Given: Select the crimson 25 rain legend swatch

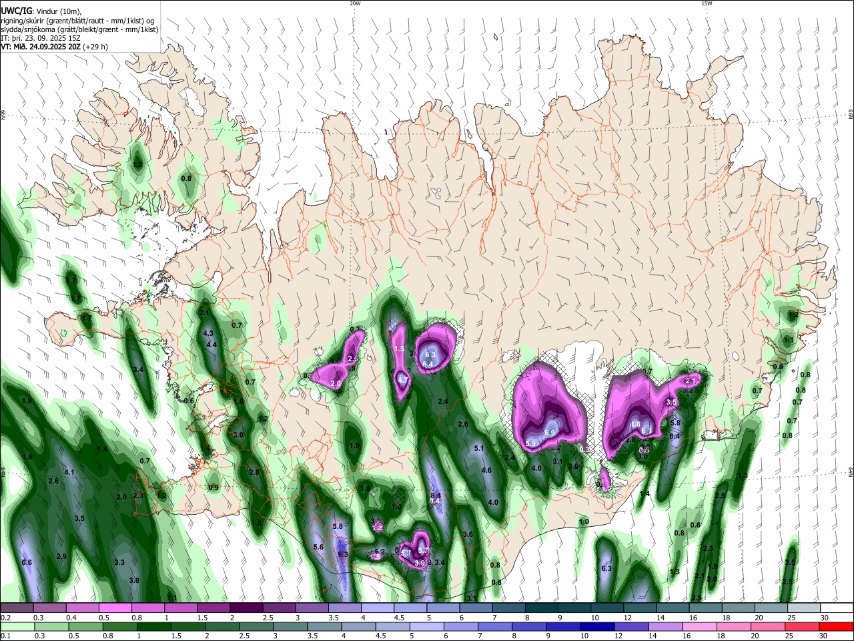Looking at the screenshot, I should pyautogui.click(x=802, y=626).
